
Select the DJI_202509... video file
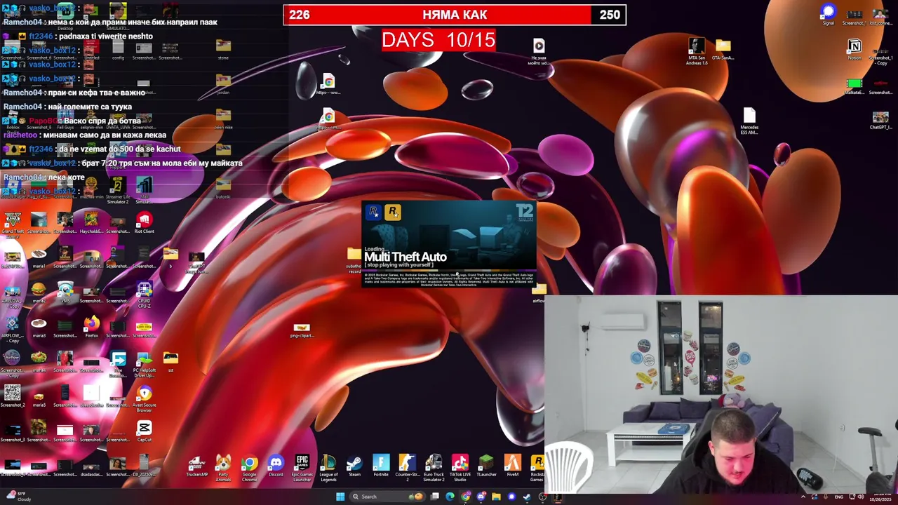pyautogui.click(x=144, y=466)
